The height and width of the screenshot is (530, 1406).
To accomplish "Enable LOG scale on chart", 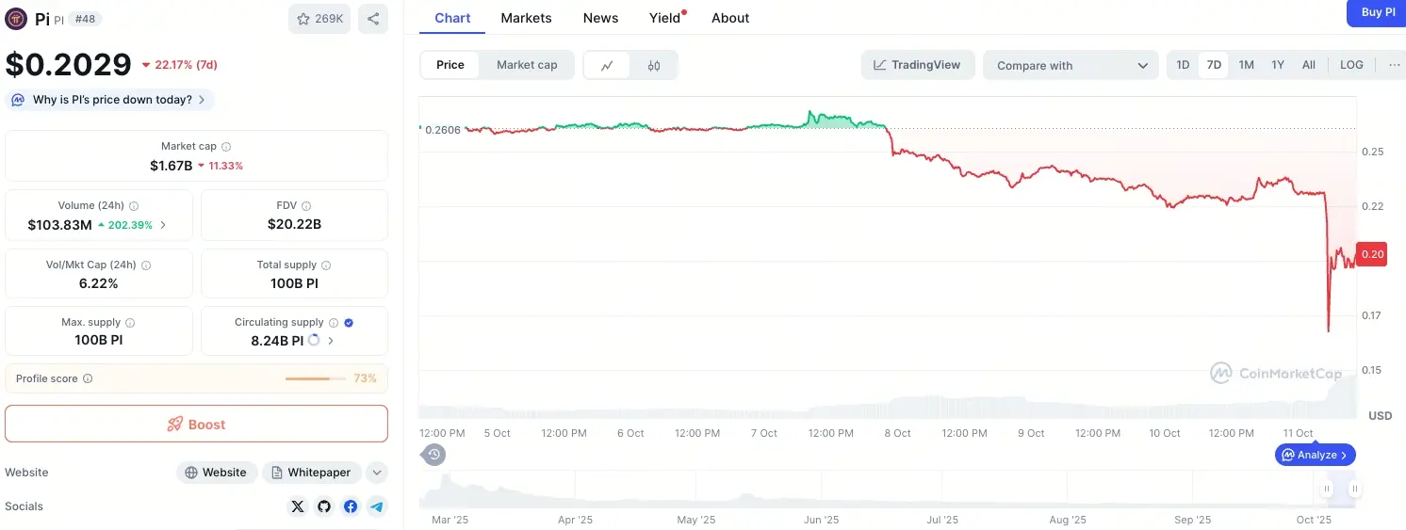I will (x=1351, y=65).
